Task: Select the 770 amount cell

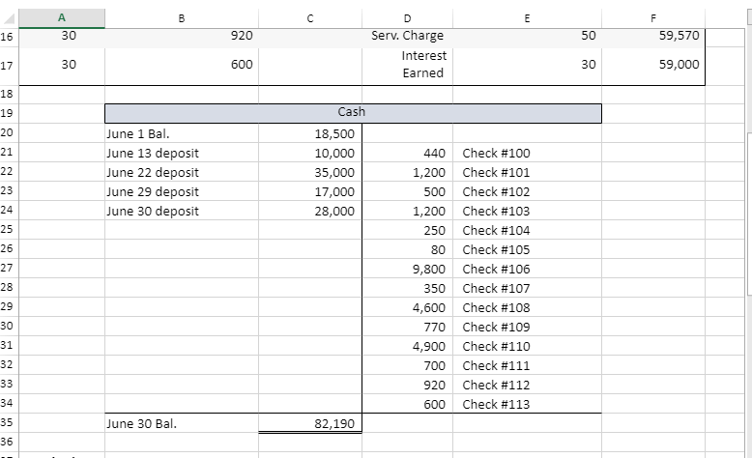Action: (407, 327)
